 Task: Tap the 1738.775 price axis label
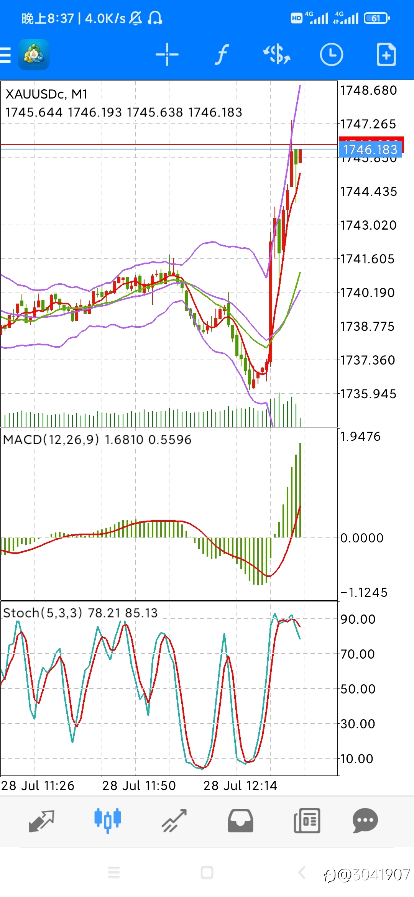click(x=367, y=327)
